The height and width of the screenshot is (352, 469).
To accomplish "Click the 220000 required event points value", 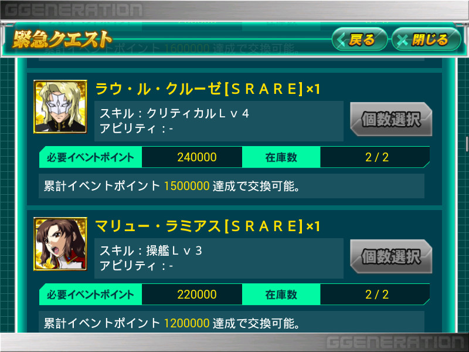I will tap(197, 295).
